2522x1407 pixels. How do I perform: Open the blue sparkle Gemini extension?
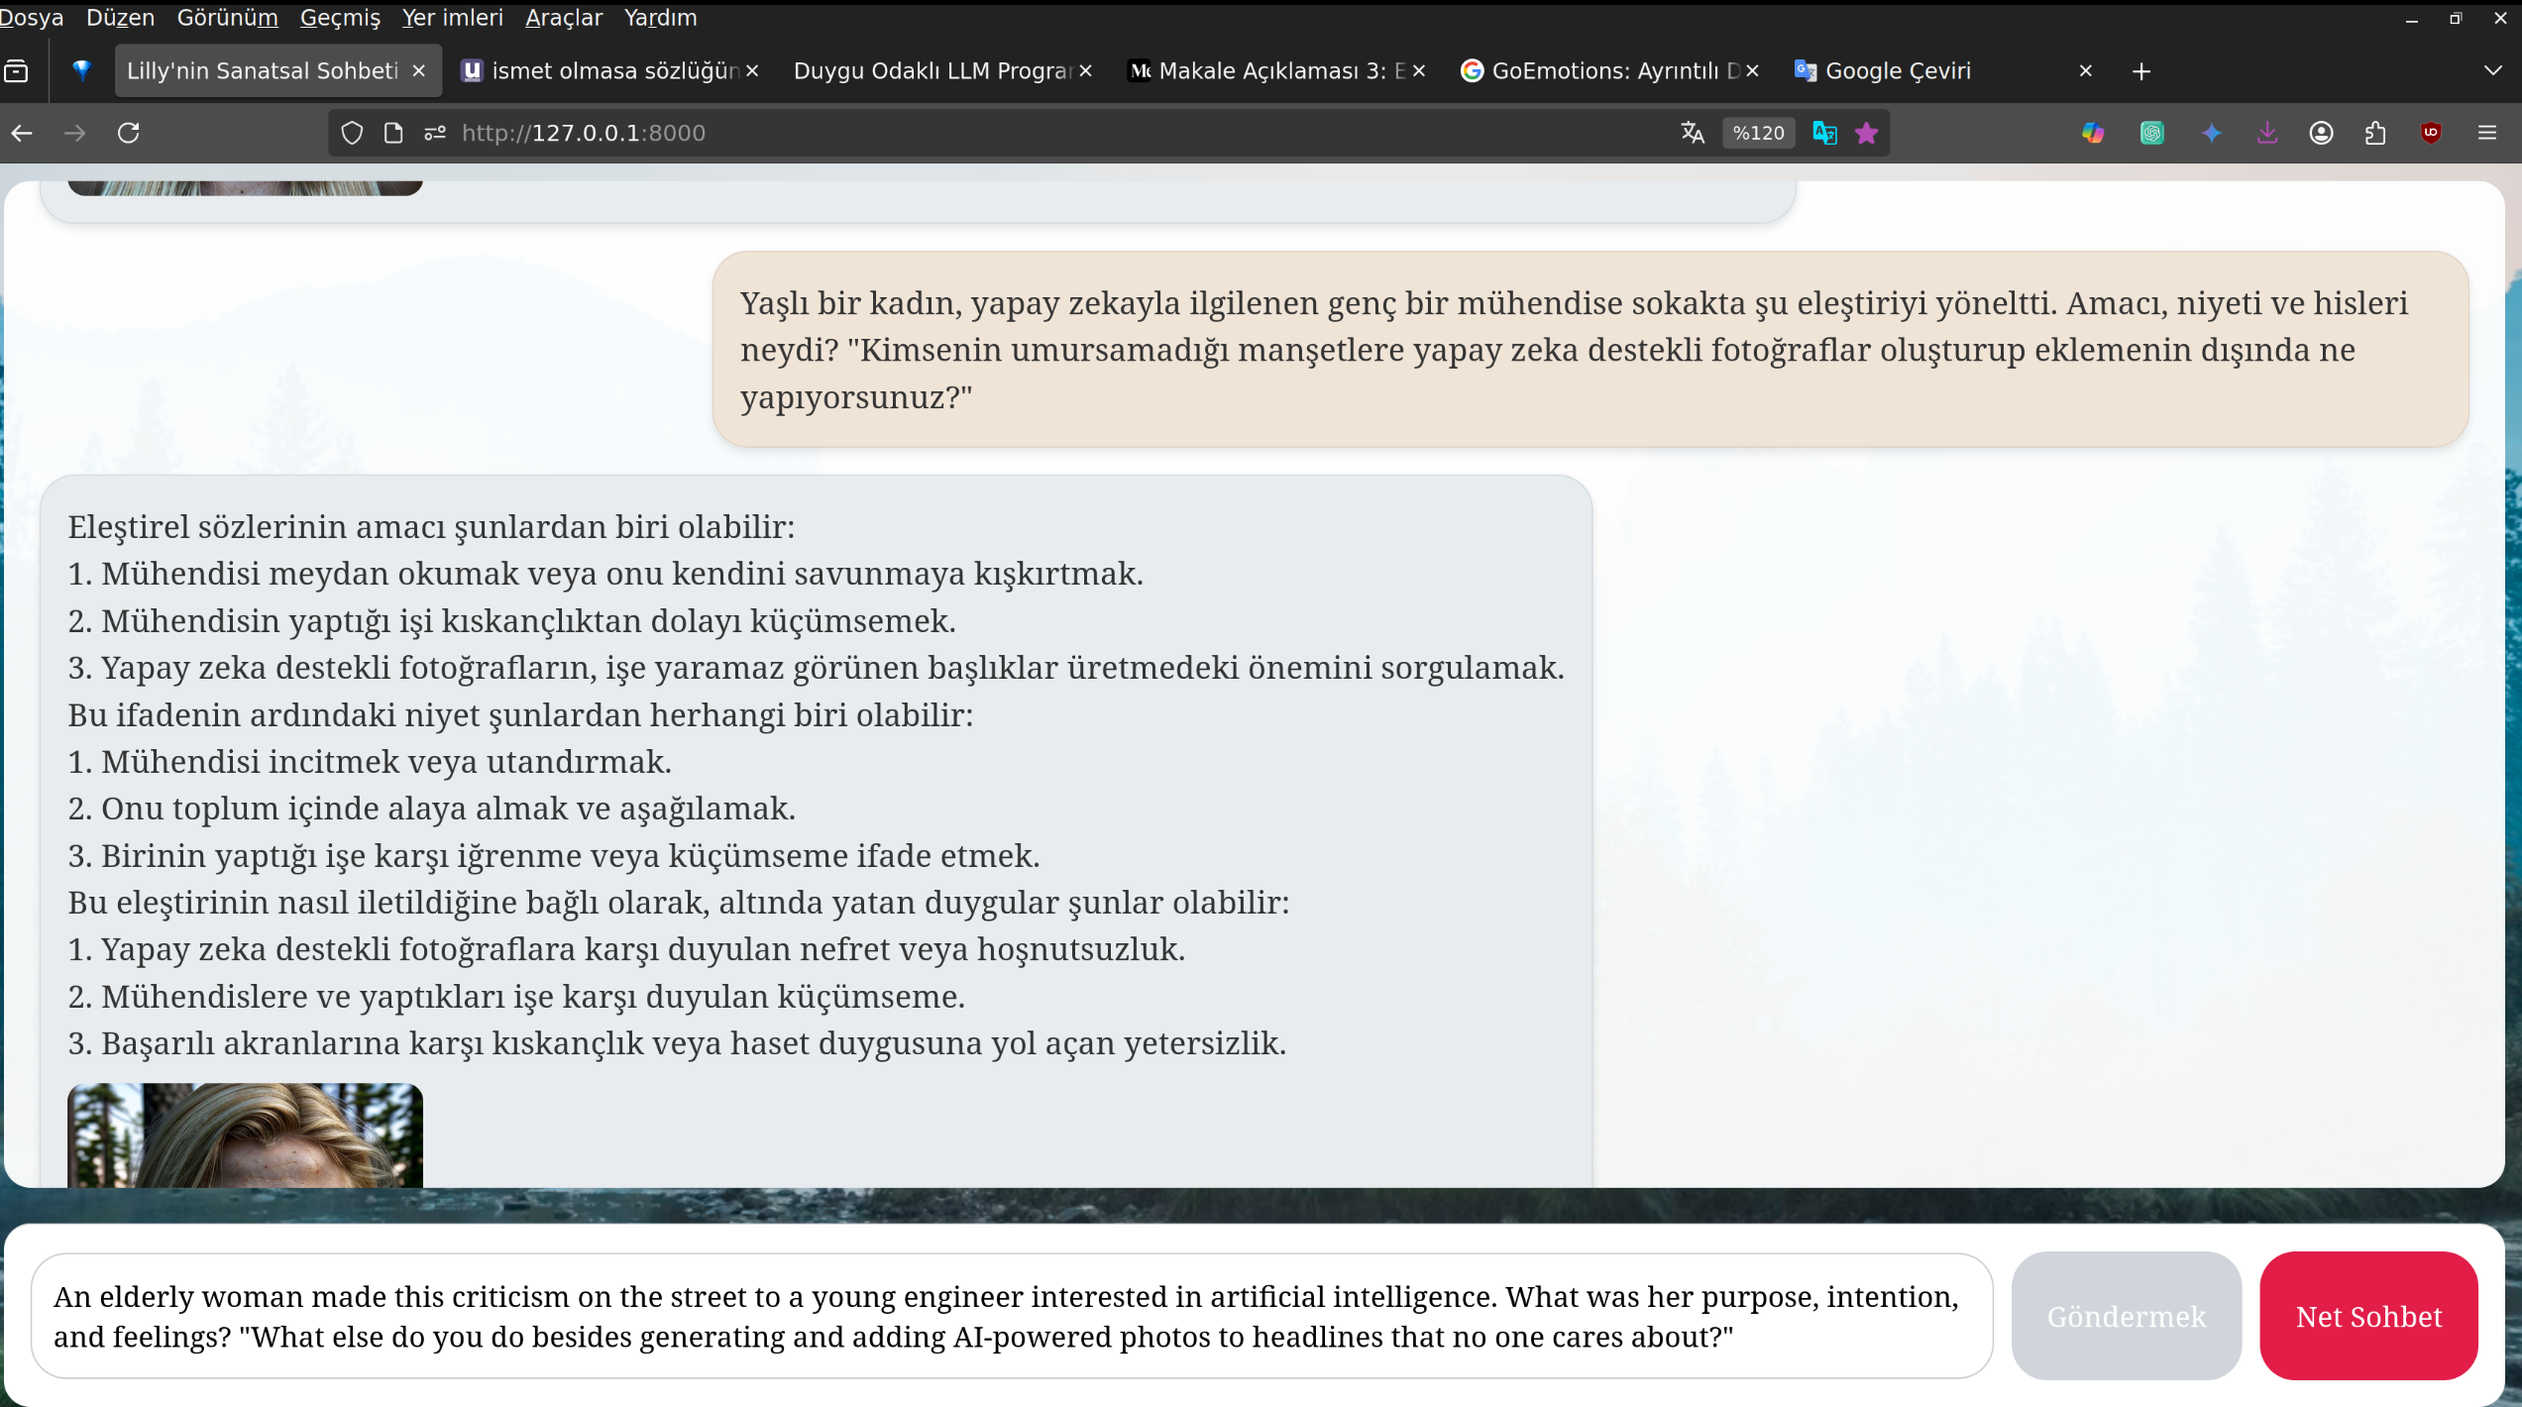(2212, 133)
